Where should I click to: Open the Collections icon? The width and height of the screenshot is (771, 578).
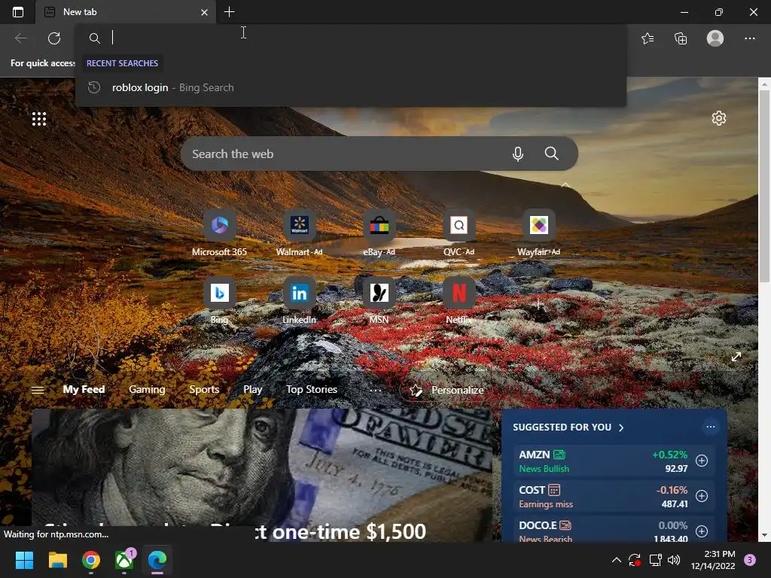(x=681, y=38)
